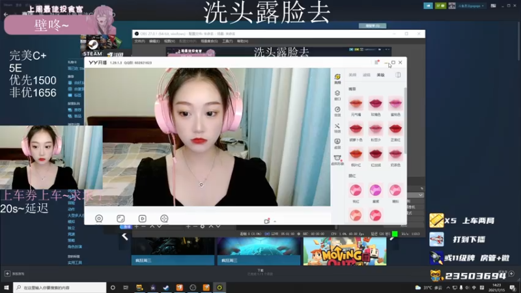Click the green notification button in the Steam header
Image resolution: width=521 pixels, height=293 pixels.
[441, 6]
